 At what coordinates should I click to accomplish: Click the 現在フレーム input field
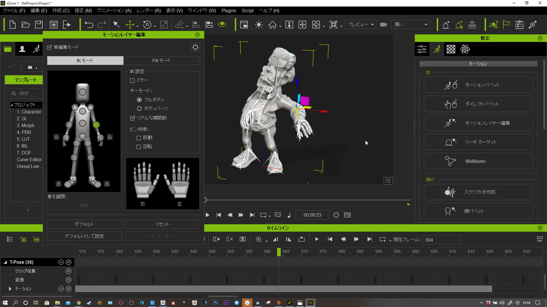tap(441, 239)
